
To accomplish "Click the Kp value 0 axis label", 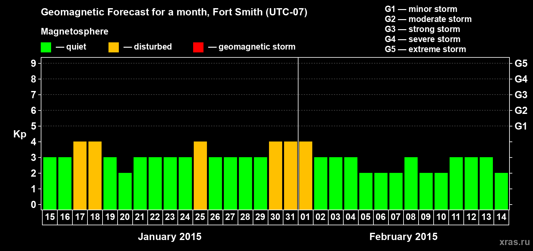I will [34, 205].
